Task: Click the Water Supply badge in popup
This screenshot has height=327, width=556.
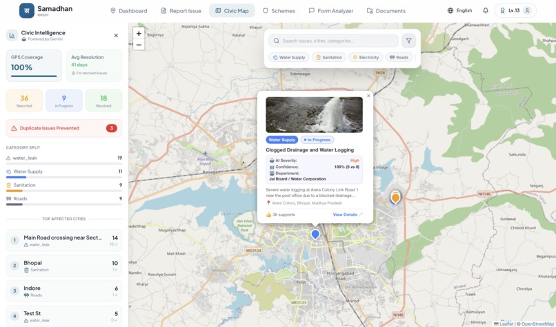Action: tap(282, 140)
